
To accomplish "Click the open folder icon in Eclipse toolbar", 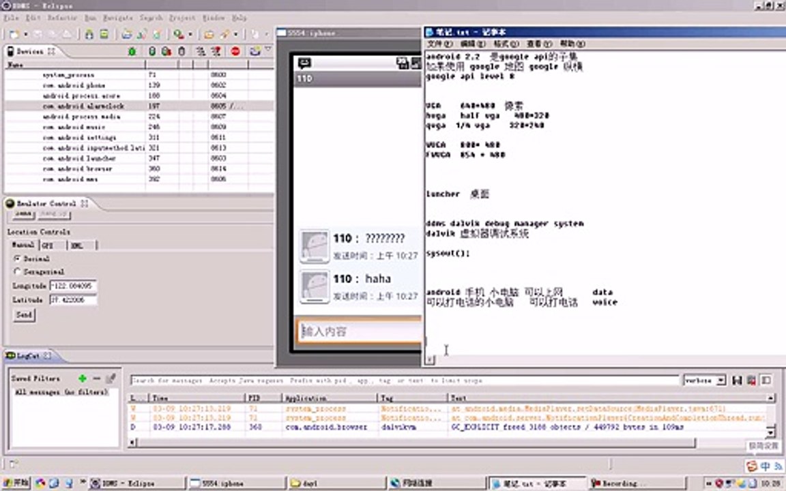I will [209, 34].
